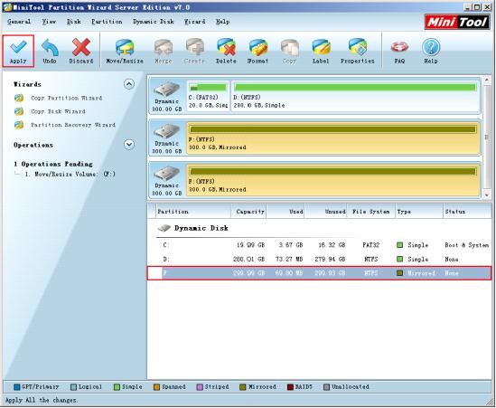Collapse the Wizards panel section
The image size is (496, 408).
129,84
